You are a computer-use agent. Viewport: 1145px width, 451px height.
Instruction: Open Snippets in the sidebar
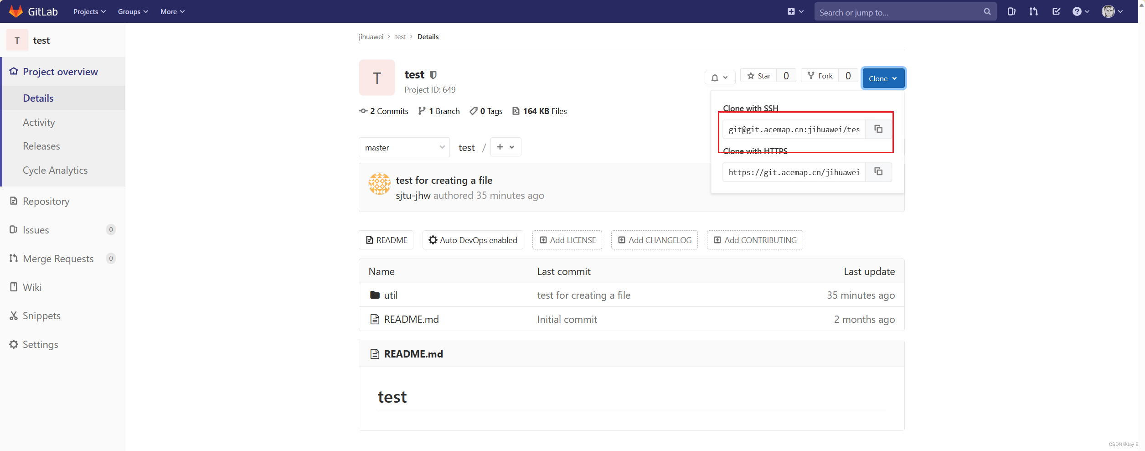[41, 315]
